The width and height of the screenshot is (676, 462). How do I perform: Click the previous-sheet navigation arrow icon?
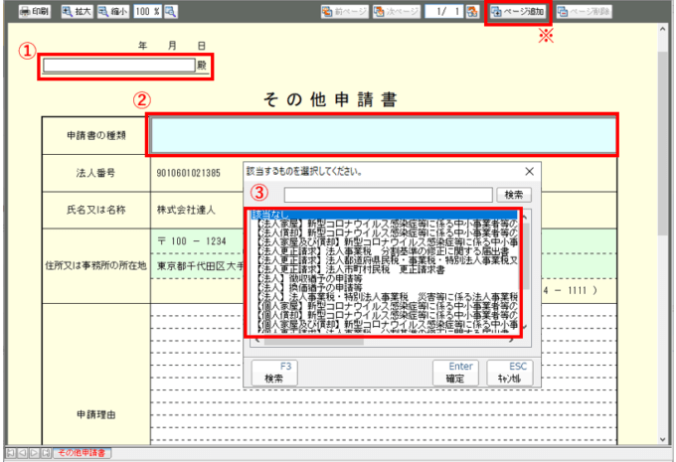pyautogui.click(x=23, y=453)
